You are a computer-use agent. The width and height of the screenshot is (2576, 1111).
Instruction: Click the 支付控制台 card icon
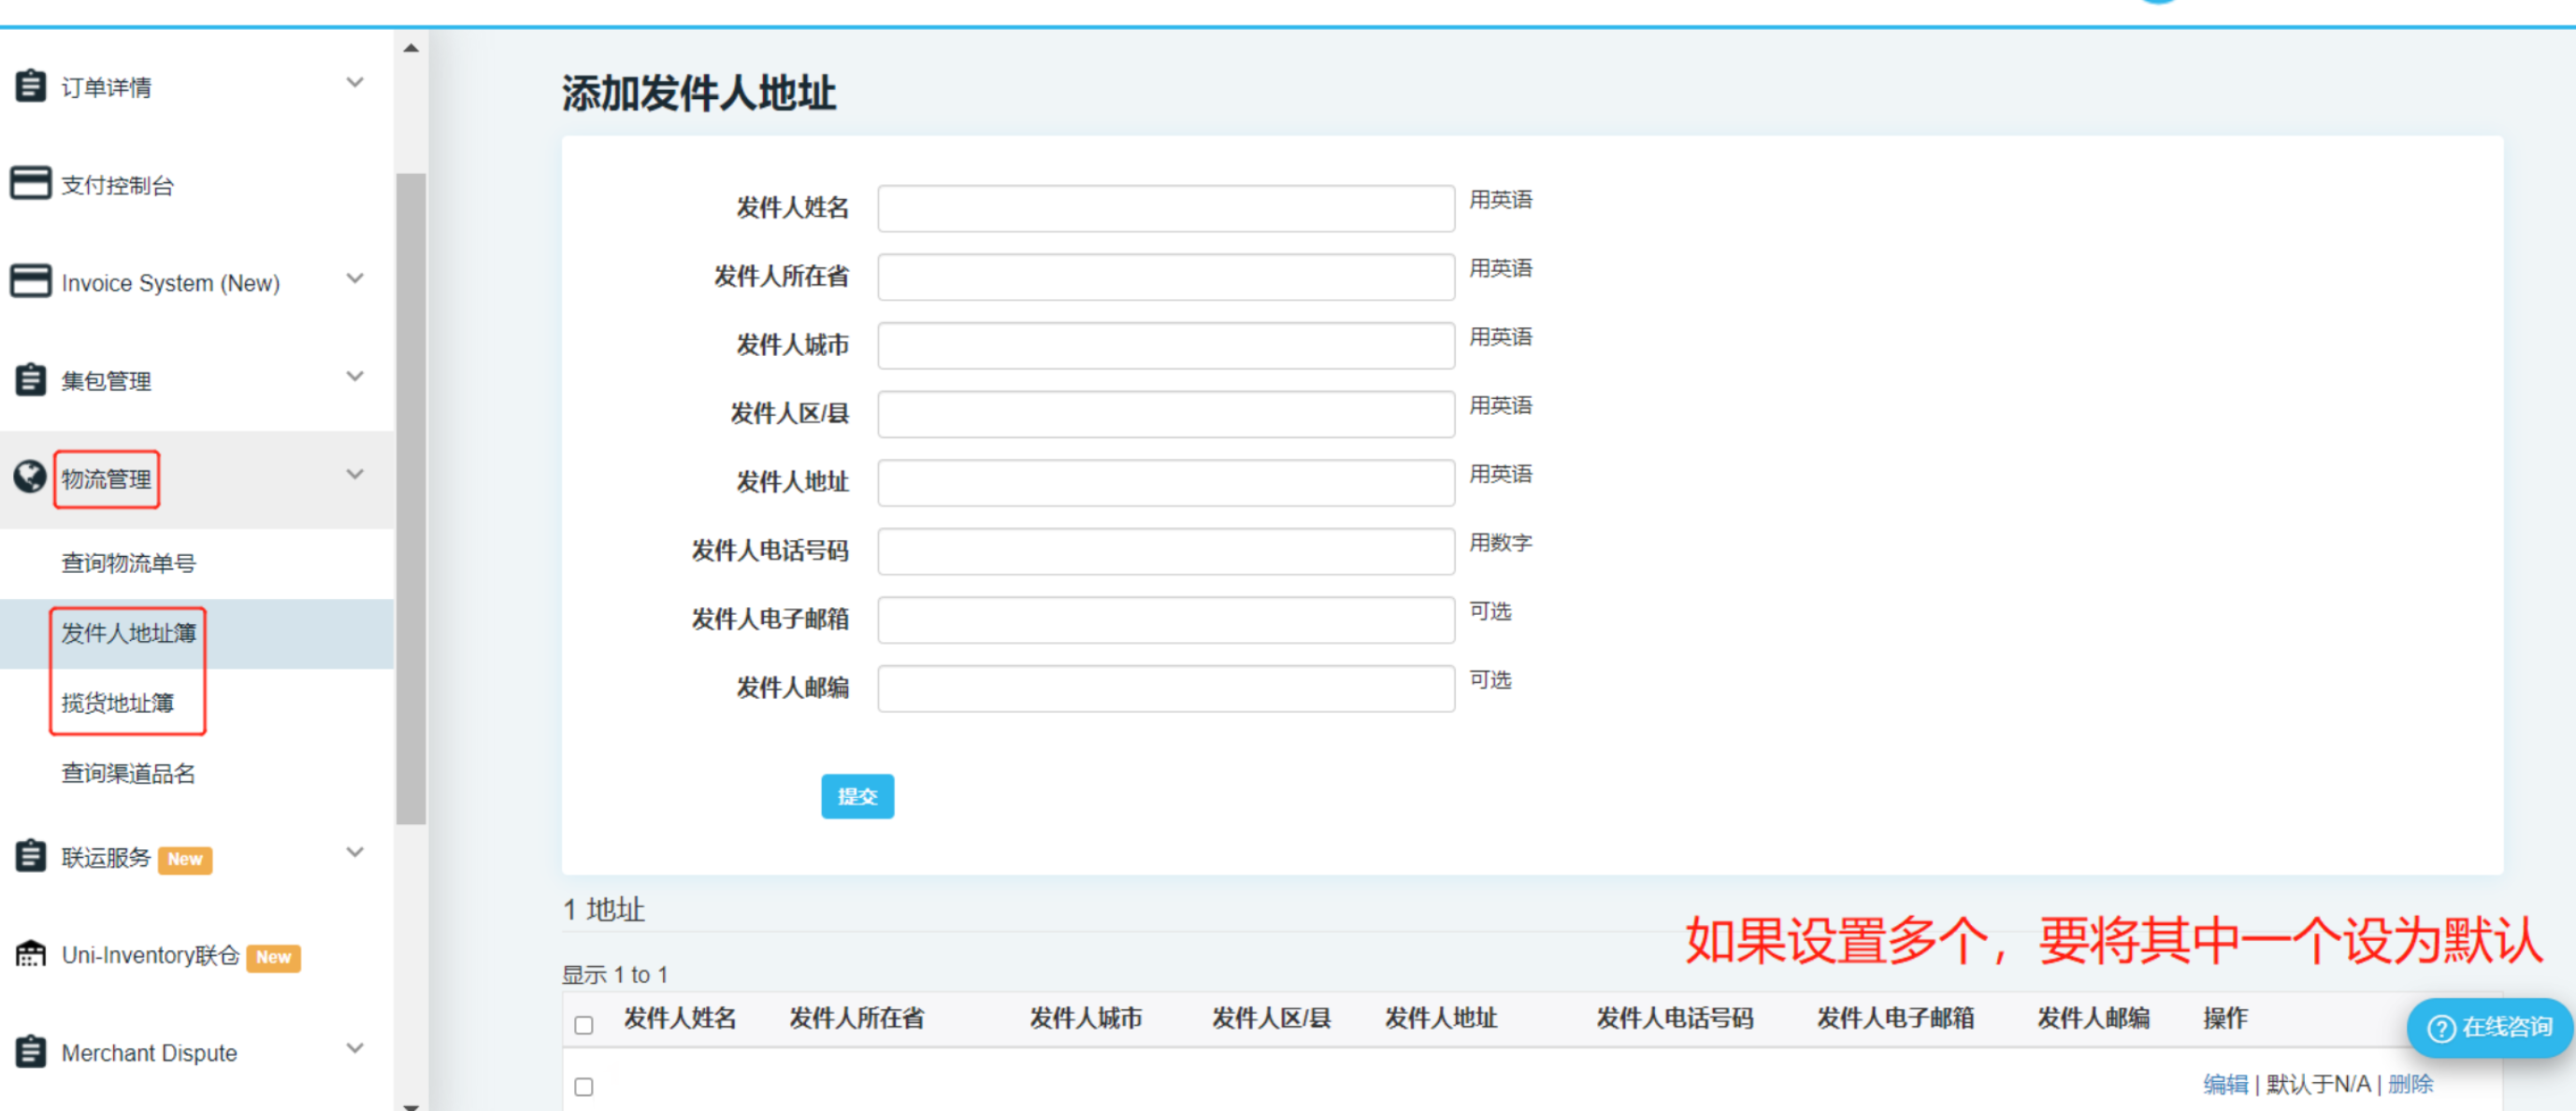click(x=30, y=184)
